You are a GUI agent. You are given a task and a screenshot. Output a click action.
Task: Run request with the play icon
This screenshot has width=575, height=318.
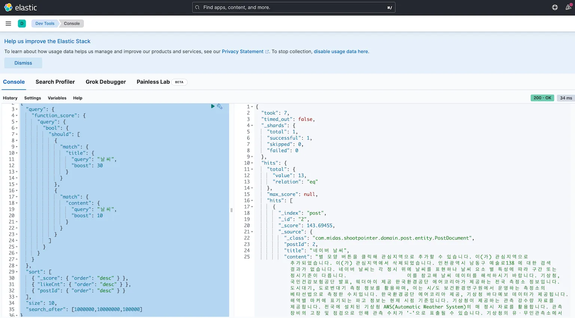[x=213, y=106]
